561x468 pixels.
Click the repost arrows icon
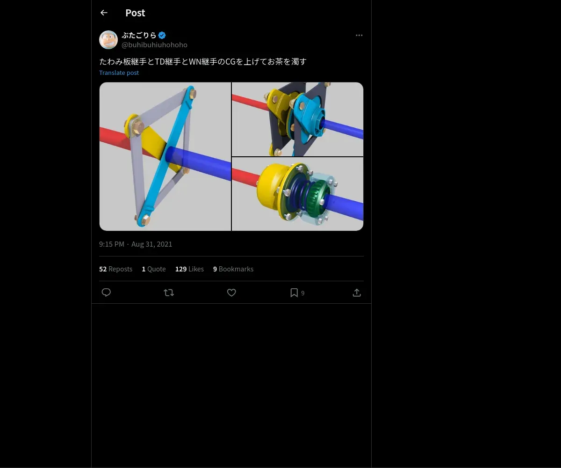(169, 292)
